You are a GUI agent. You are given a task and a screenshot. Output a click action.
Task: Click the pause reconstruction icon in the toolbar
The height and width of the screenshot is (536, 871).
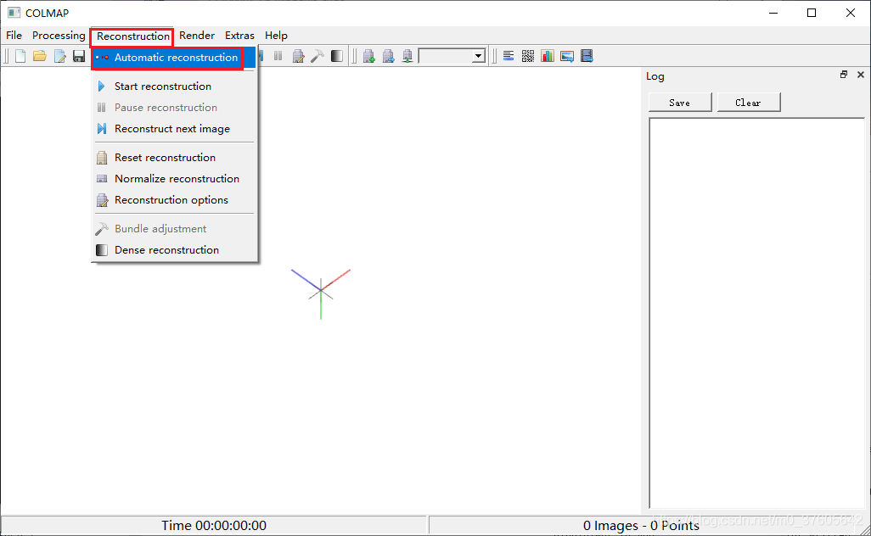[278, 56]
